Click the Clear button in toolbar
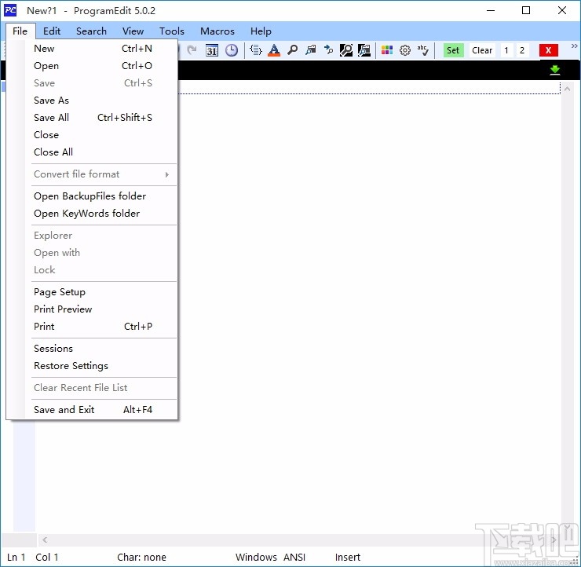This screenshot has width=581, height=567. click(x=482, y=50)
